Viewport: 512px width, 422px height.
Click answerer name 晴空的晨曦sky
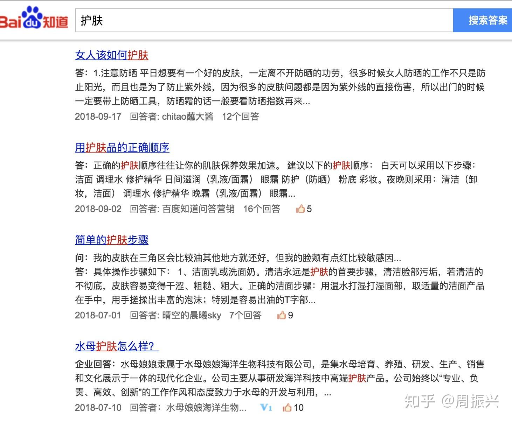192,315
